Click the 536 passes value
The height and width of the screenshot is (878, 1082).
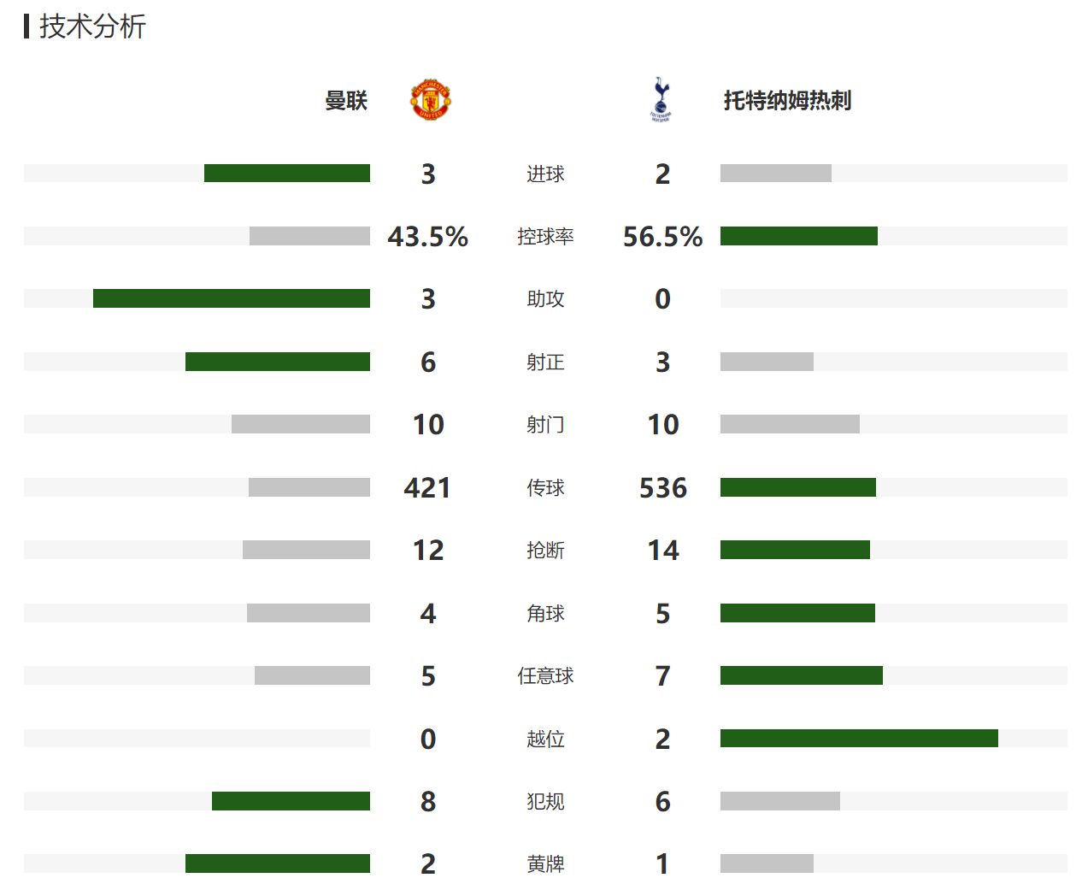coord(662,488)
